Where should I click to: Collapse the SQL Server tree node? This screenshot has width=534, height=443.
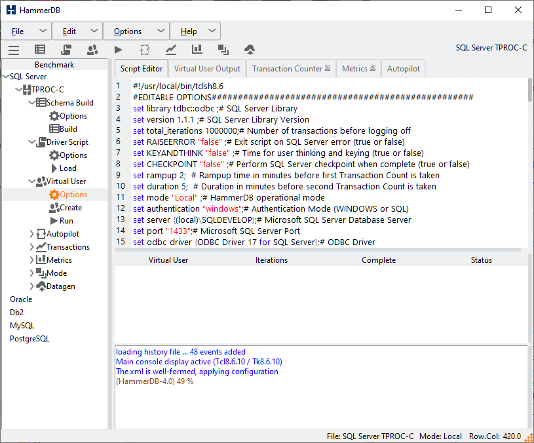pyautogui.click(x=5, y=77)
